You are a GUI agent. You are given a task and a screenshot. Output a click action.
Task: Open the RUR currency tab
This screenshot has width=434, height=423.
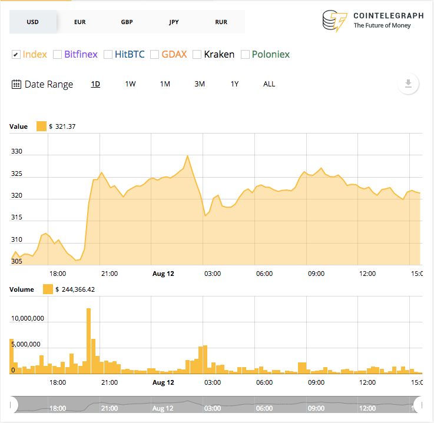click(x=221, y=22)
